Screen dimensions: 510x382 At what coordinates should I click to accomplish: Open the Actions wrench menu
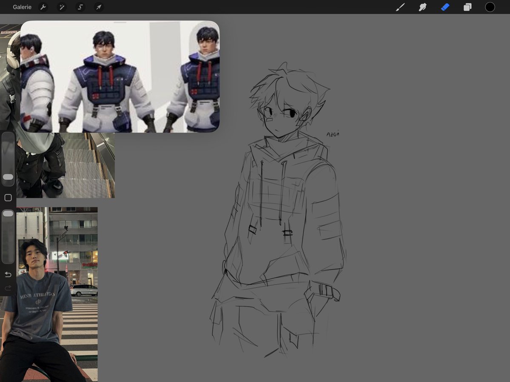43,7
